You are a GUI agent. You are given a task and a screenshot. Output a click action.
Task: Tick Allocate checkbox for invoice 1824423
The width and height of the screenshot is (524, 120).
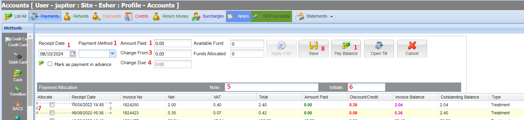pyautogui.click(x=52, y=113)
